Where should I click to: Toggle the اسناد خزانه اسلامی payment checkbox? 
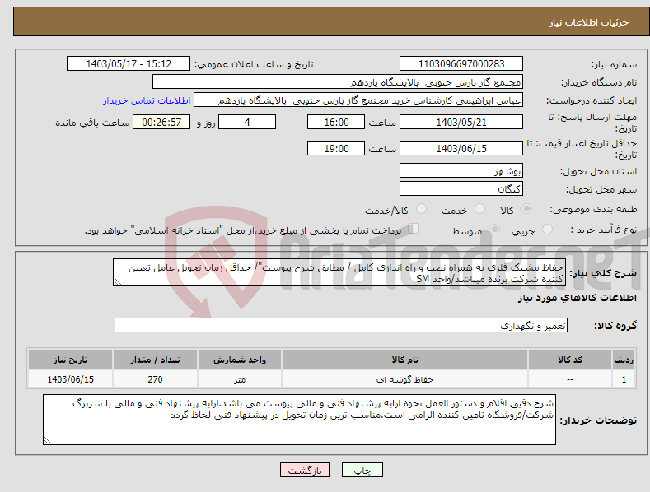click(414, 228)
